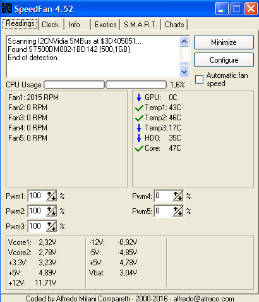259x302 pixels.
Task: Click the '4,89V' voltage value
Action: 47,273
